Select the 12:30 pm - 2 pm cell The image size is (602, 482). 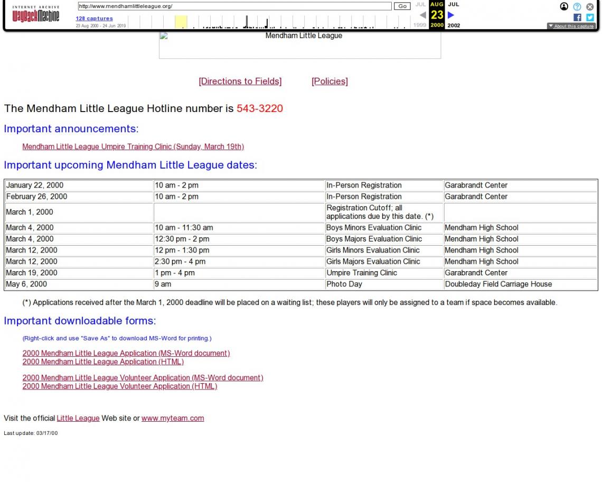[x=239, y=239]
